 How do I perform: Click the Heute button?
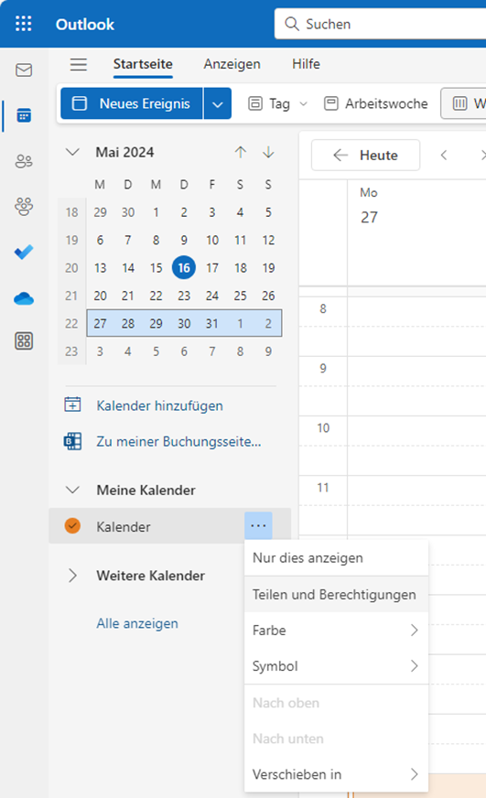366,156
